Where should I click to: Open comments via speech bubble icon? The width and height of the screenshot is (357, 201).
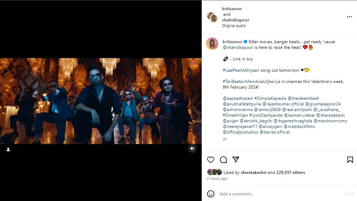pos(223,160)
